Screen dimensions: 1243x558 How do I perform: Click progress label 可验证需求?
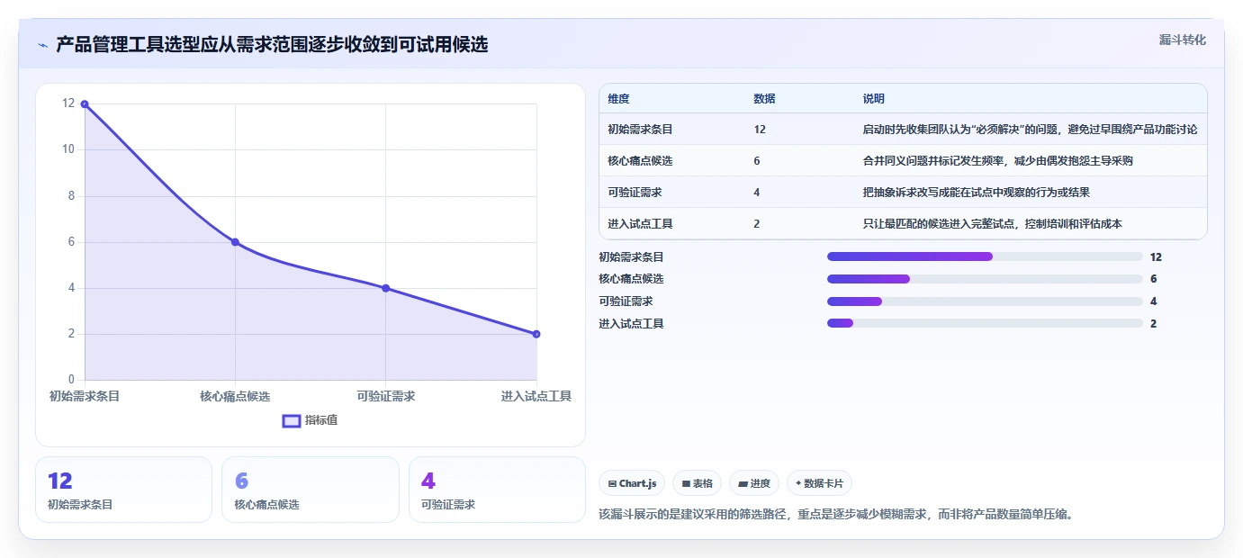click(x=626, y=301)
